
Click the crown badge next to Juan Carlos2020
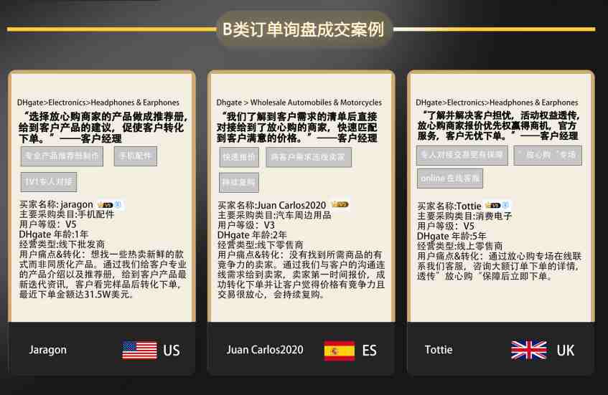pyautogui.click(x=340, y=204)
